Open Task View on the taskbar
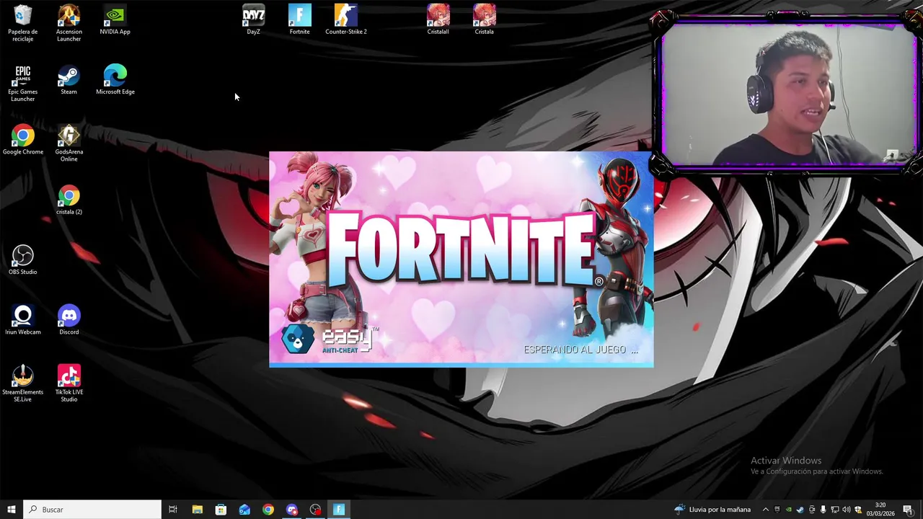The width and height of the screenshot is (923, 519). [173, 510]
